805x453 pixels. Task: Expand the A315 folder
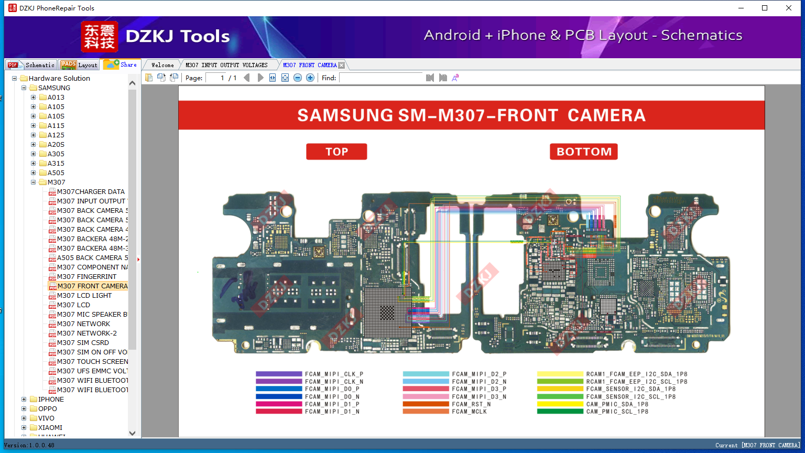pos(33,164)
